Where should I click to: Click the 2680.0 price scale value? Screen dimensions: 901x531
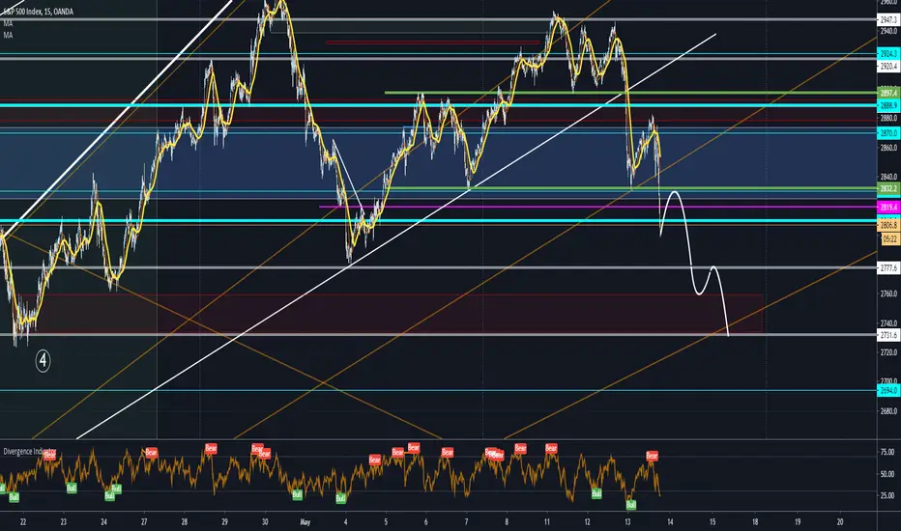click(889, 411)
